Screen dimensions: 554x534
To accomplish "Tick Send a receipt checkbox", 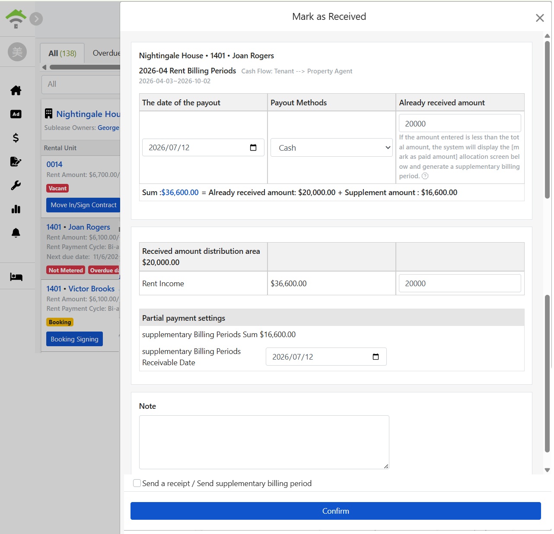I will pyautogui.click(x=137, y=483).
